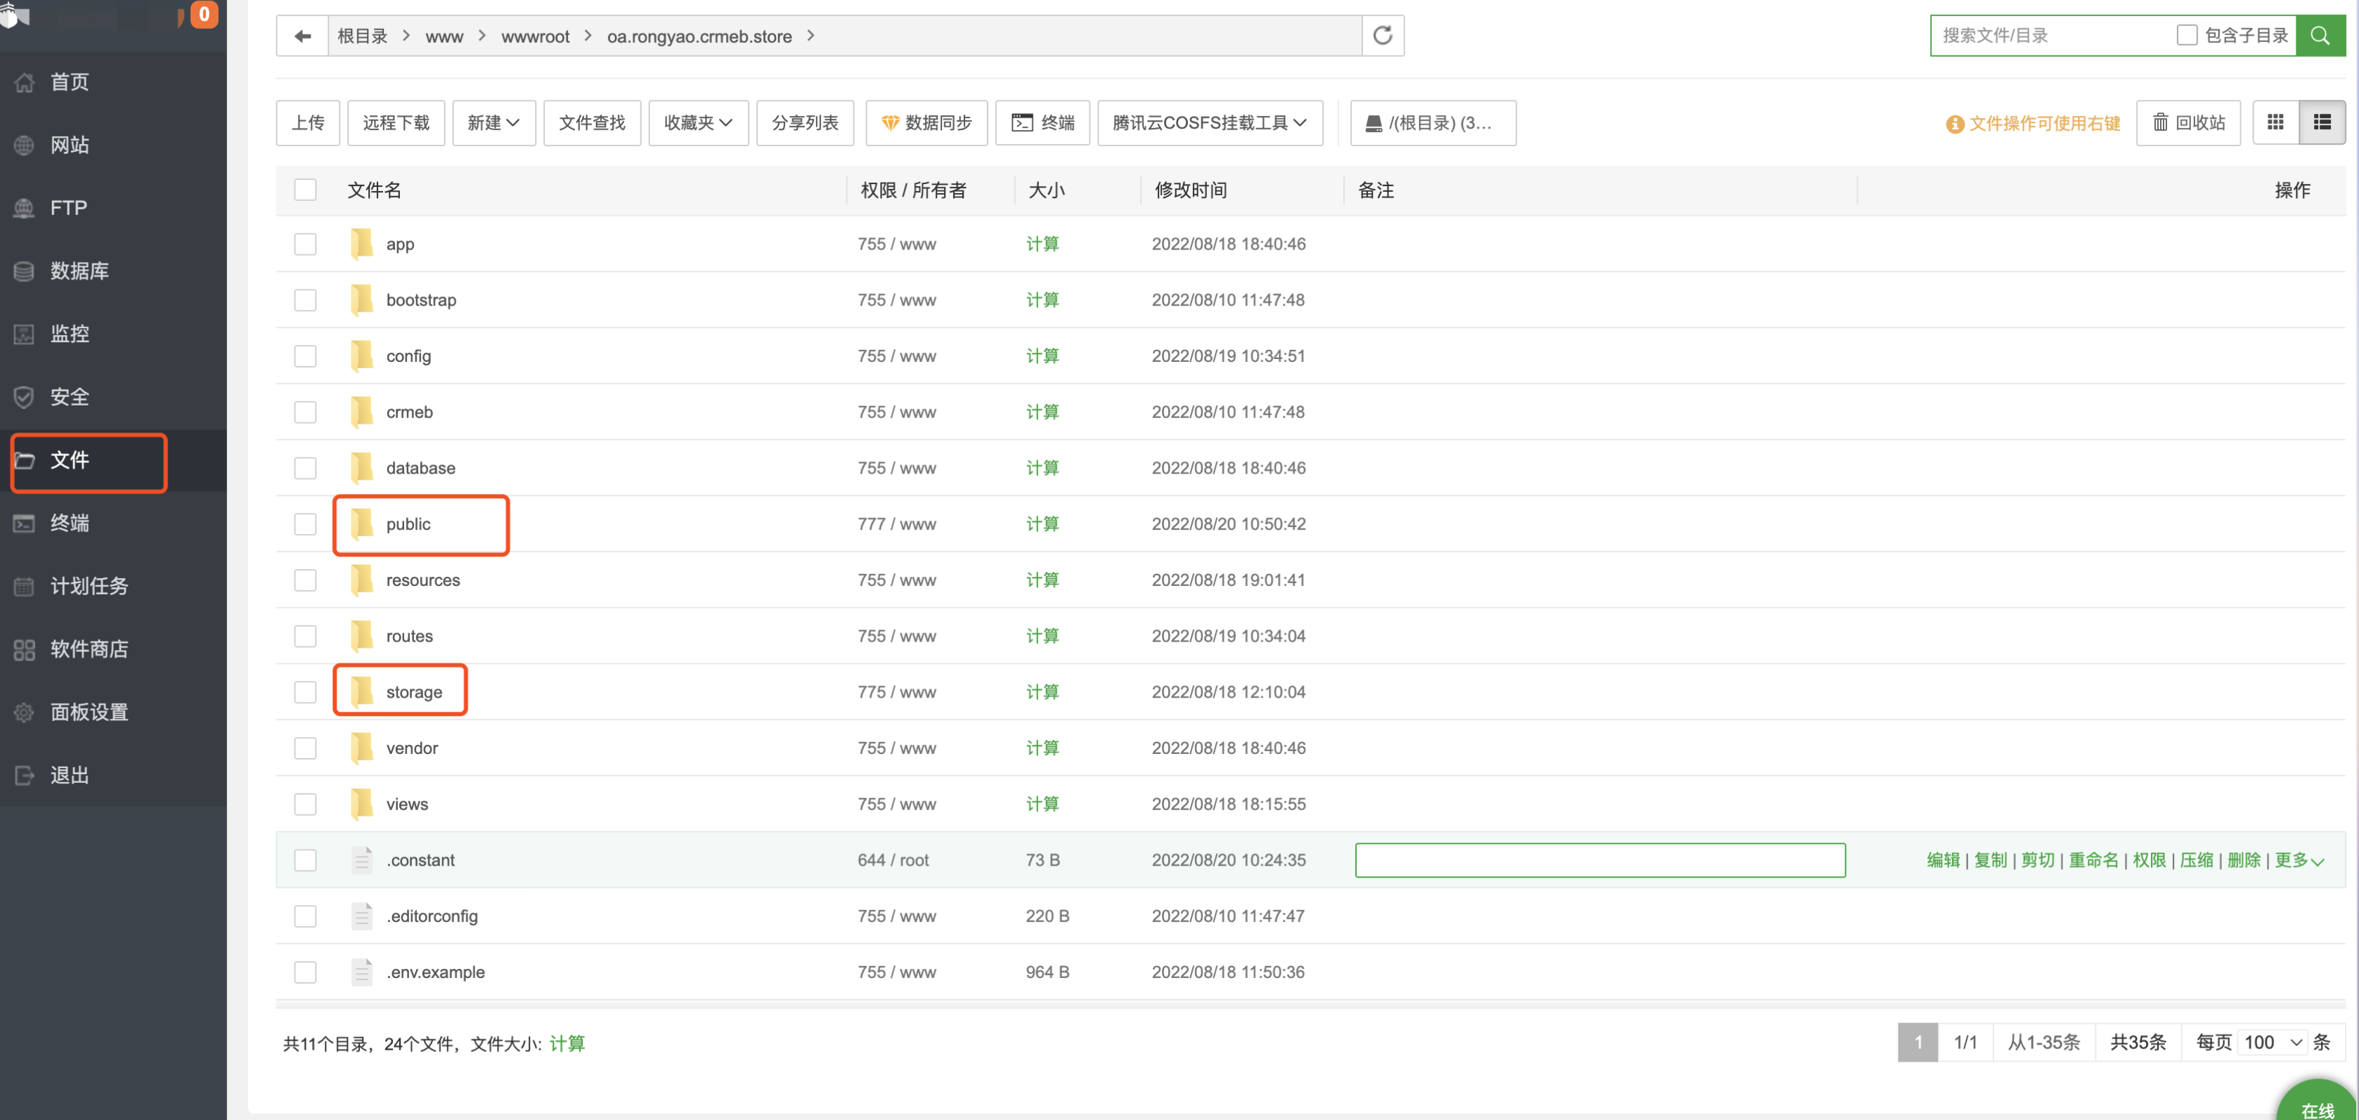
Task: Click the 文件查找 button
Action: coord(592,123)
